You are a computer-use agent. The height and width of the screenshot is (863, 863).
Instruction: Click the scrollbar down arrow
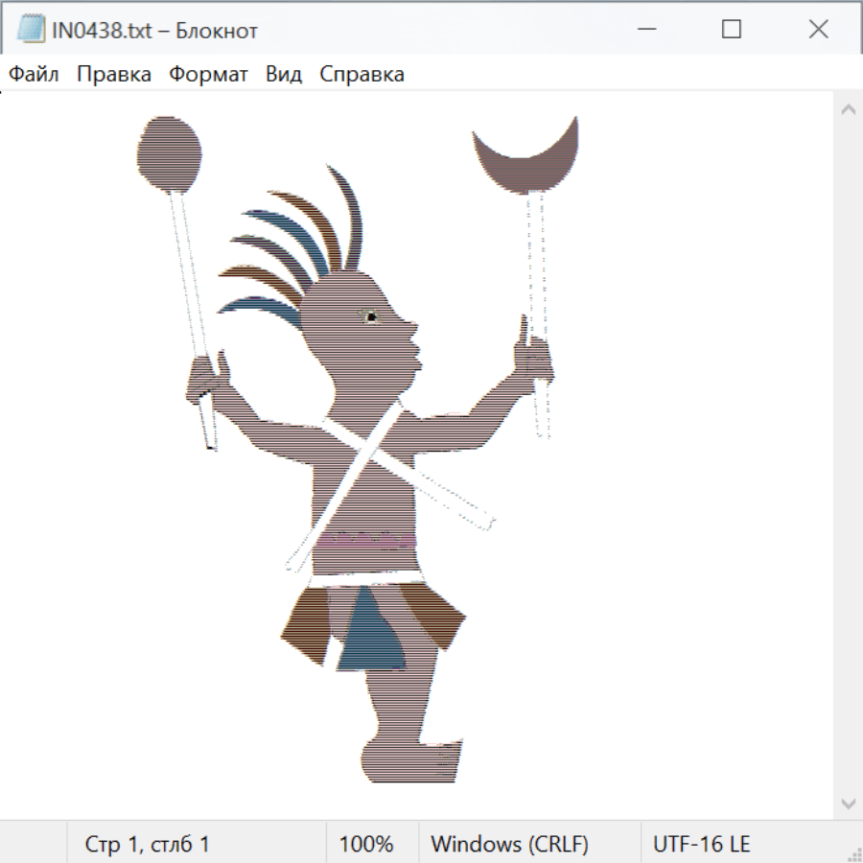tap(848, 803)
